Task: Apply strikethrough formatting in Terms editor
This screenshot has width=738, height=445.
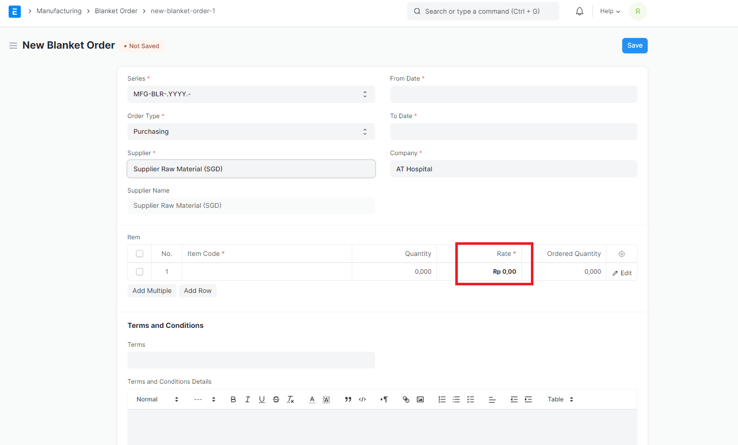Action: tap(276, 399)
